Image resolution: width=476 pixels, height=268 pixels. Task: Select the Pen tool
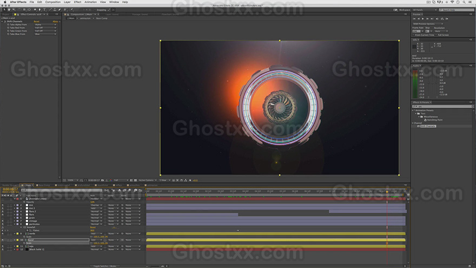[40, 10]
